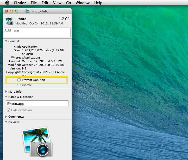Toggle the Hide extension checkbox

8,110
